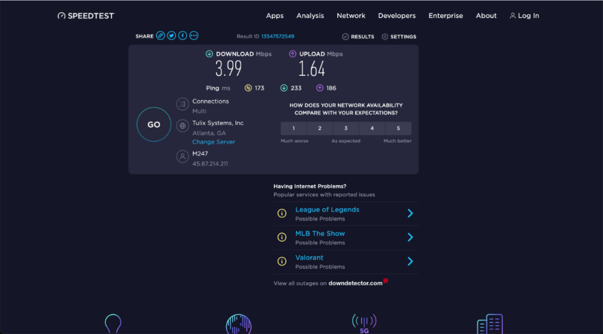Viewport: 603px width, 334px height.
Task: Click the Speedtest logo
Action: coord(86,16)
